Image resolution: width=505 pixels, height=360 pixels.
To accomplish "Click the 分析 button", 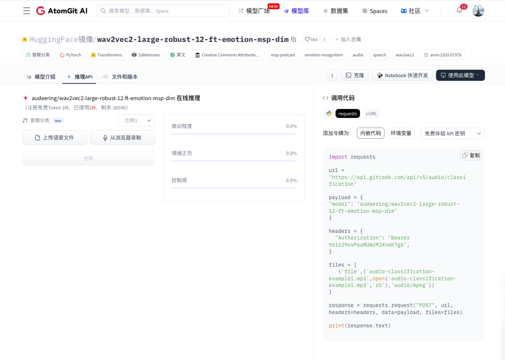I will click(88, 158).
